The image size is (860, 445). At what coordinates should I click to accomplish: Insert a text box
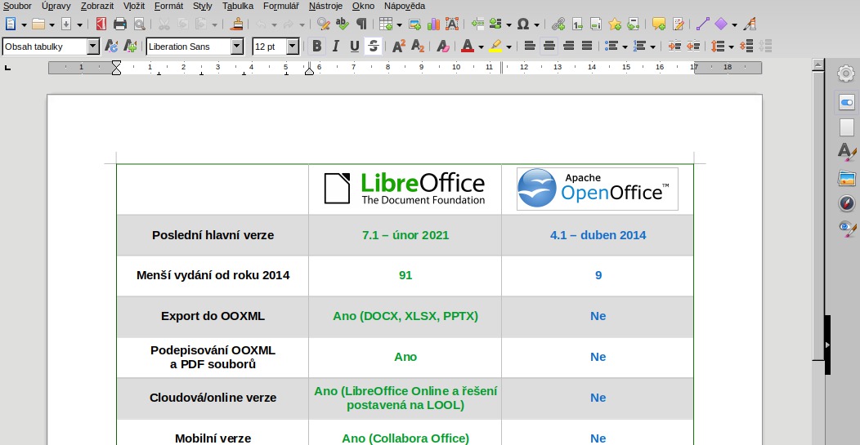click(452, 24)
